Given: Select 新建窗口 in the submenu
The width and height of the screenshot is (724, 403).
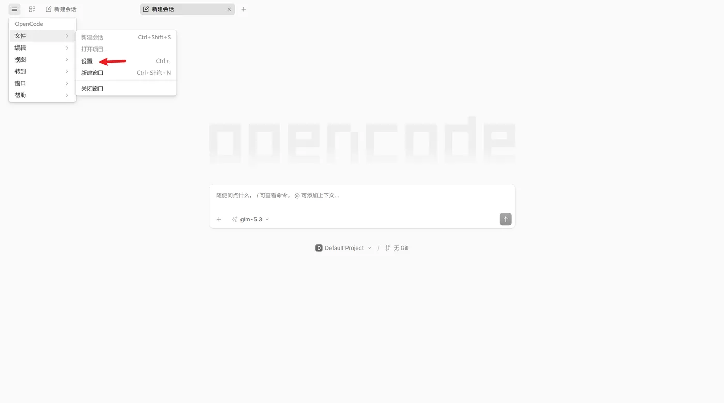Looking at the screenshot, I should (x=126, y=73).
